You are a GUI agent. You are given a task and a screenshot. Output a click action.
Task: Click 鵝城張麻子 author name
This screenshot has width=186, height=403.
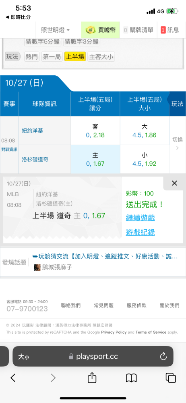click(57, 268)
